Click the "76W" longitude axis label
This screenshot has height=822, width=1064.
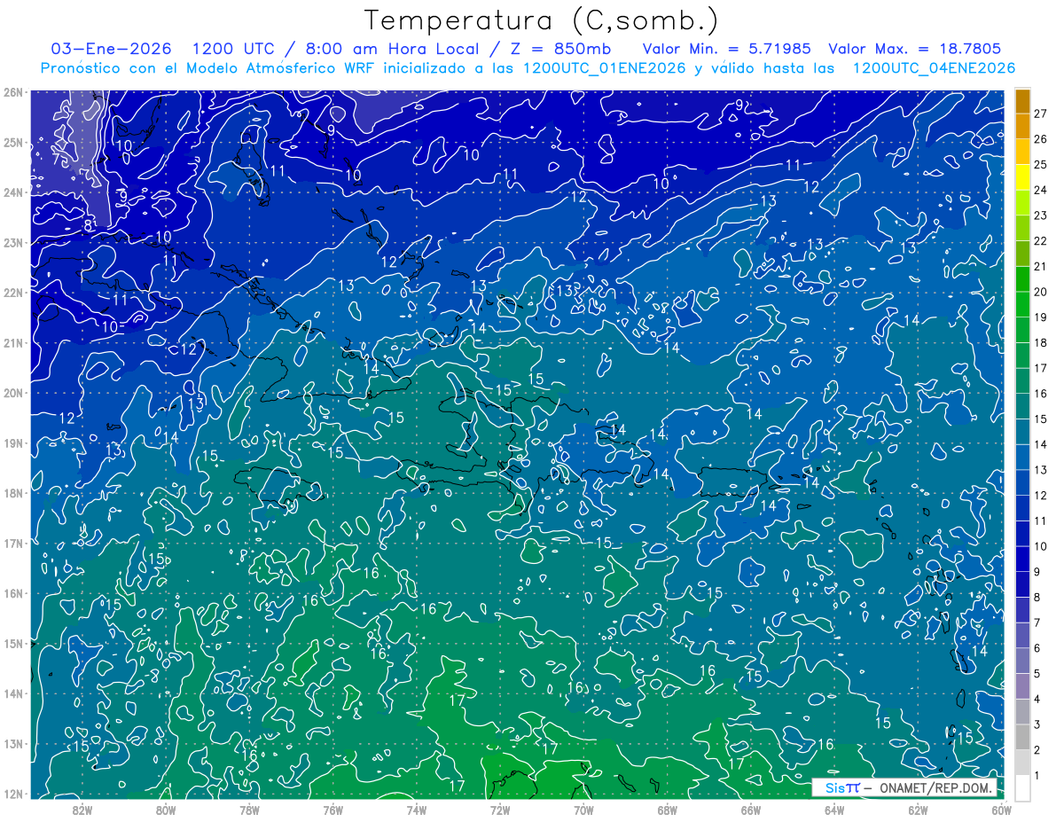333,810
